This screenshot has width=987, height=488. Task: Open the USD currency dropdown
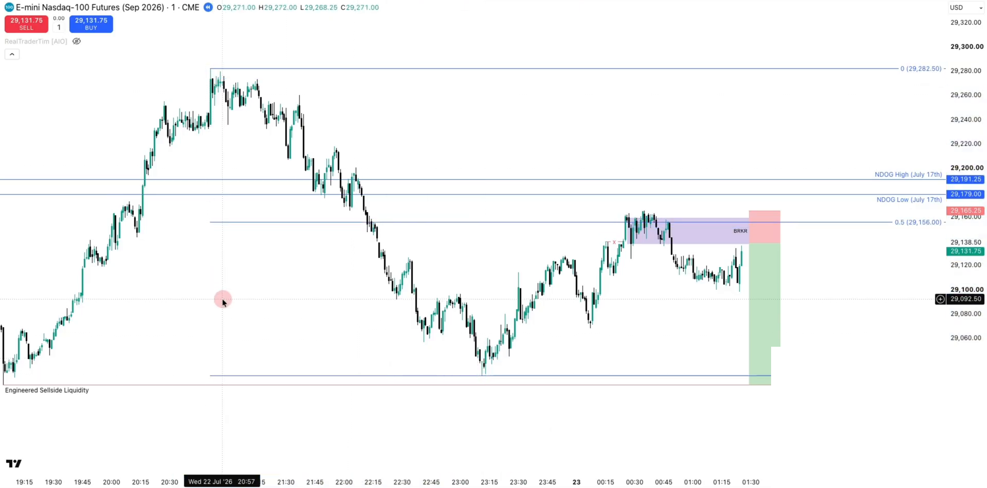pyautogui.click(x=966, y=7)
